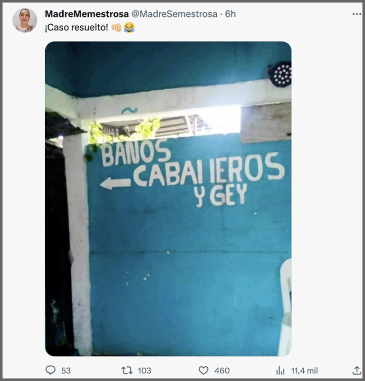Click the reply speech bubble icon

click(50, 370)
